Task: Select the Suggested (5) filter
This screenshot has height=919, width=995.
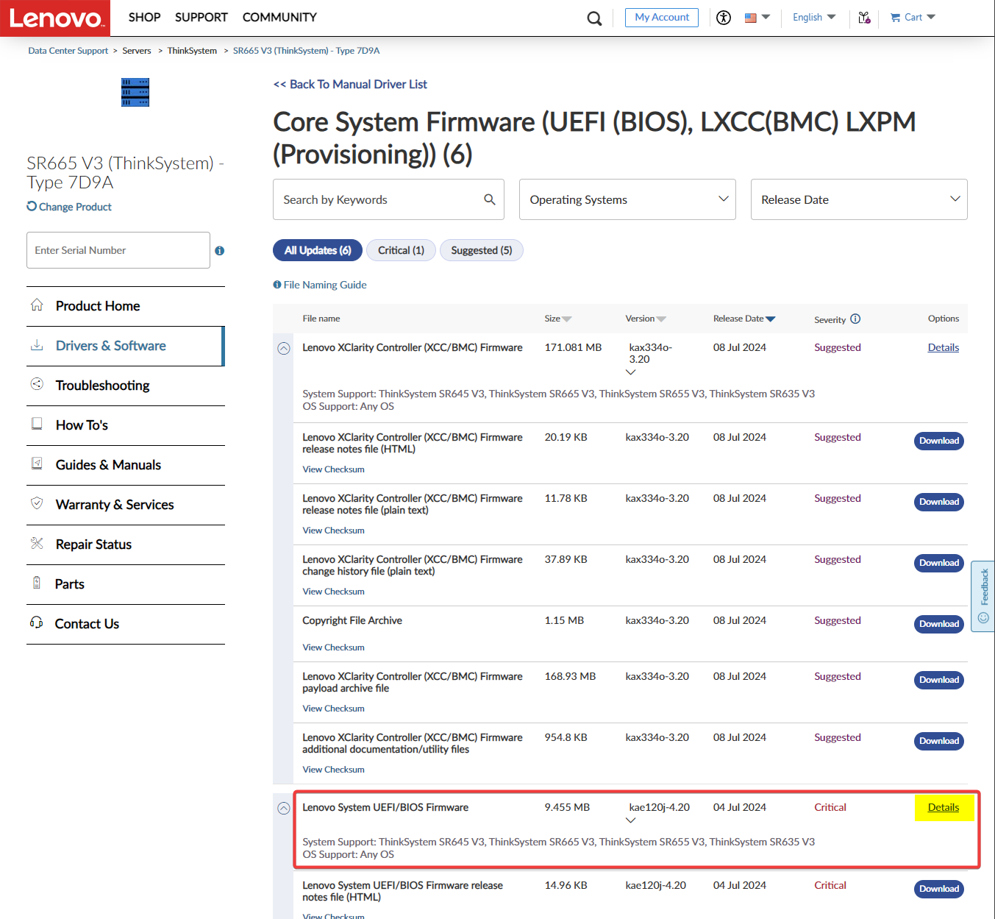Action: [482, 250]
